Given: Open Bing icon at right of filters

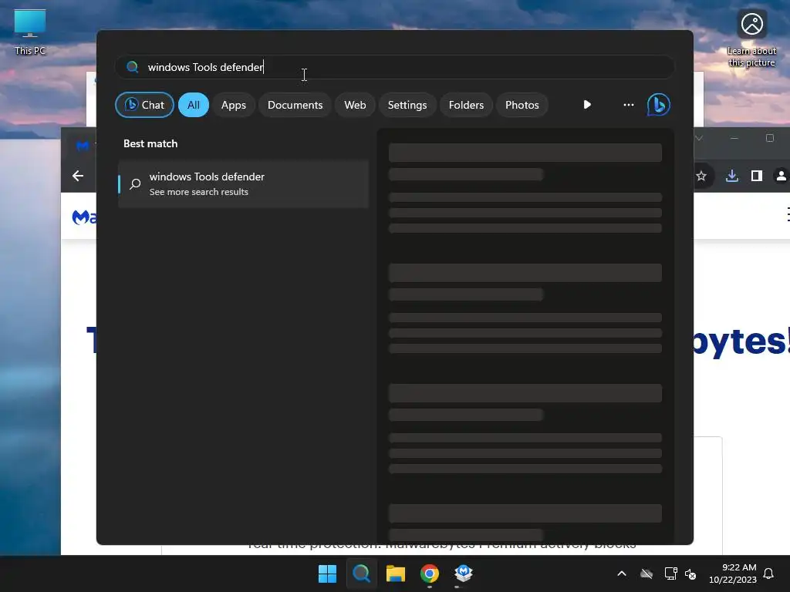Looking at the screenshot, I should (659, 105).
